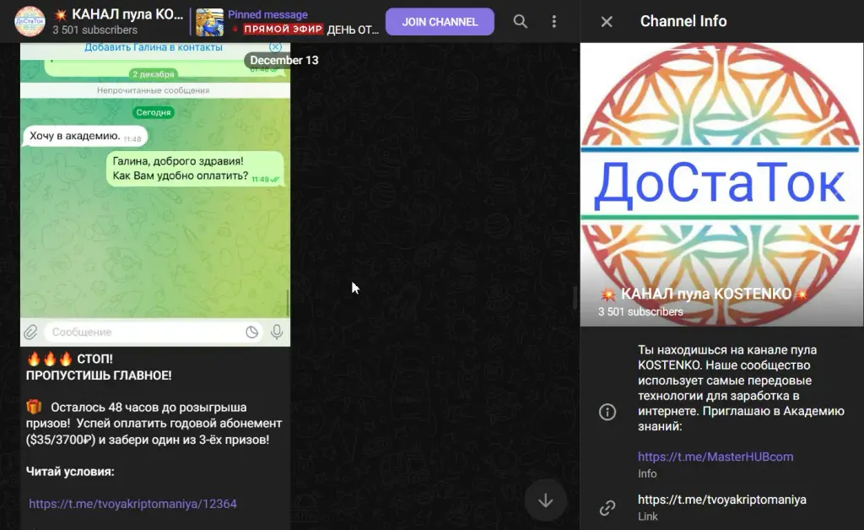
Task: Click the Channel Info heading
Action: [x=683, y=21]
